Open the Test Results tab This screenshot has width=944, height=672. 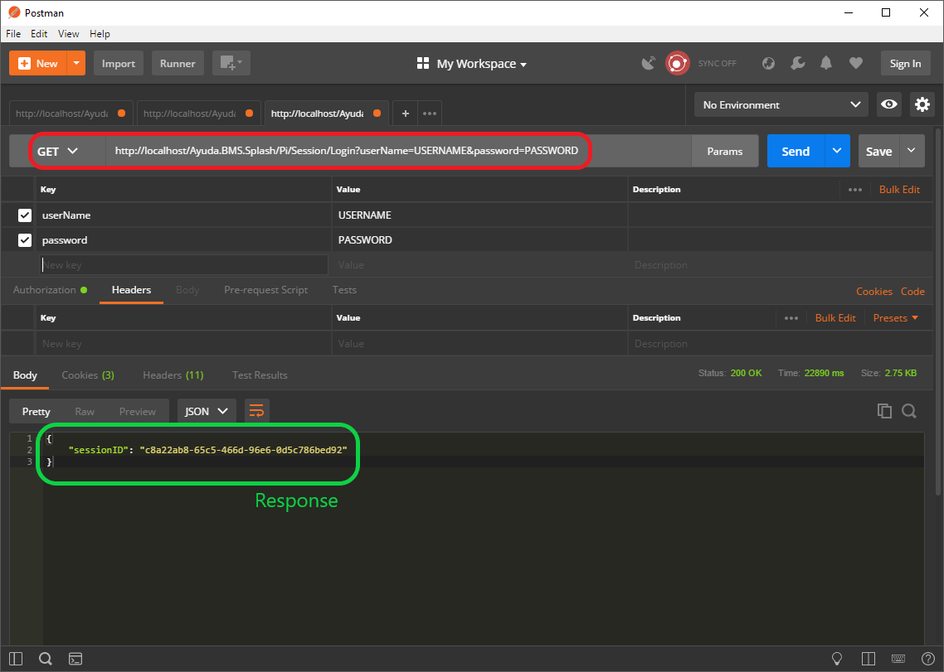click(x=260, y=375)
